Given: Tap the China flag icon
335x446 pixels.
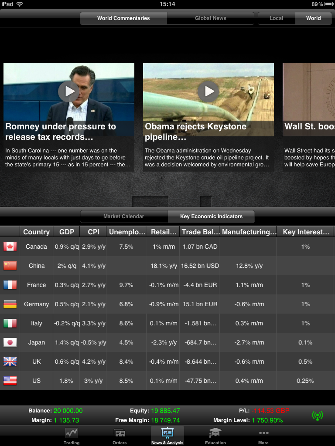Looking at the screenshot, I should tap(10, 266).
